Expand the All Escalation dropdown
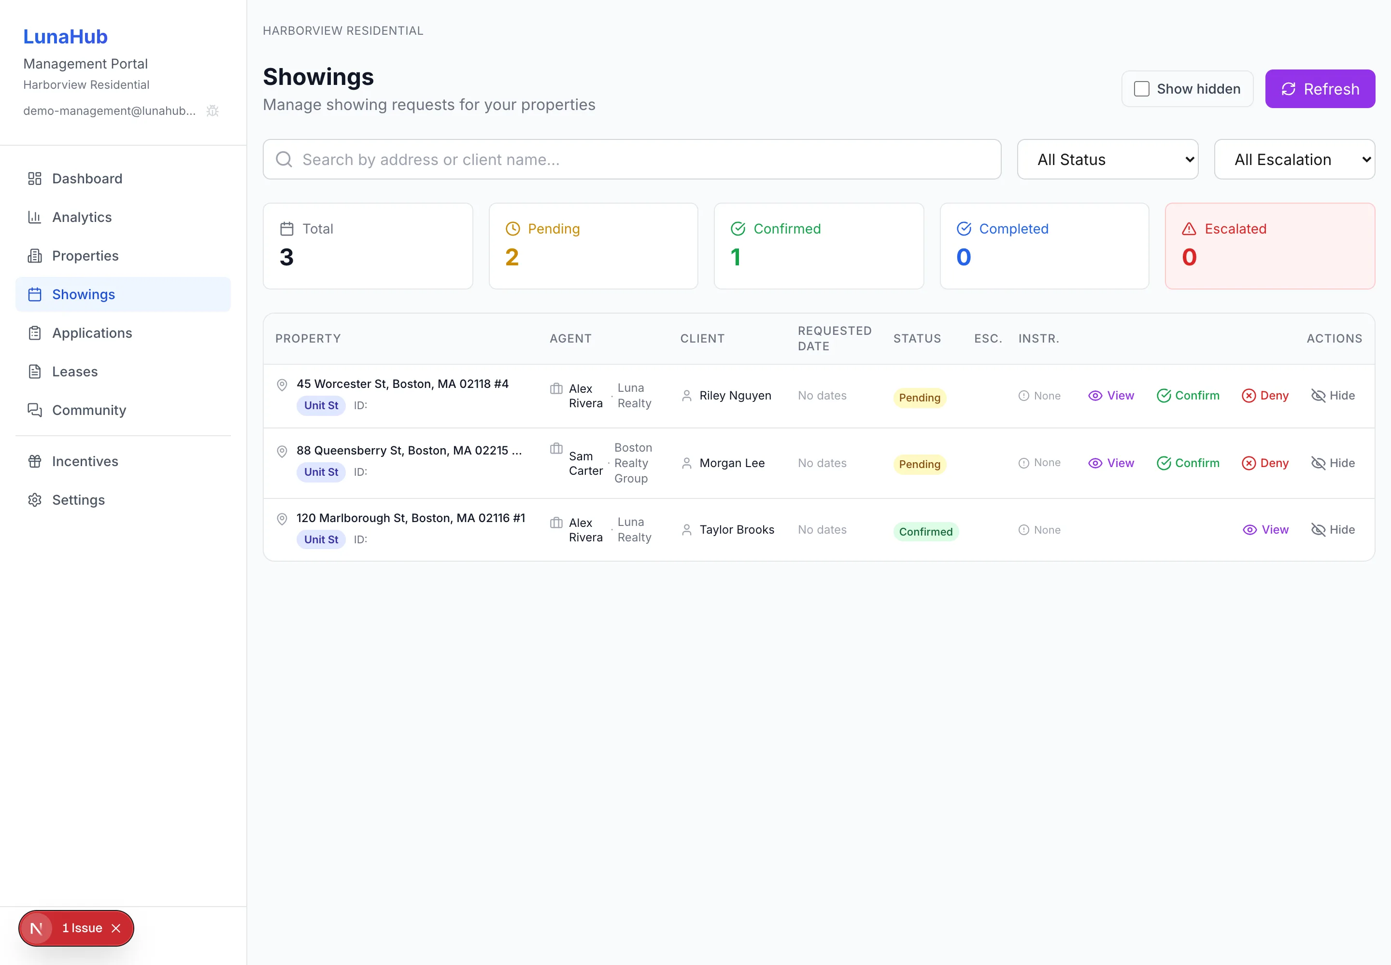The width and height of the screenshot is (1391, 965). point(1295,160)
